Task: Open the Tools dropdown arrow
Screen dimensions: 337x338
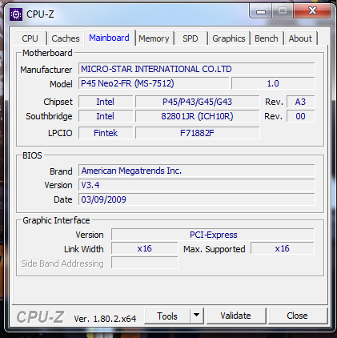Action: point(197,316)
